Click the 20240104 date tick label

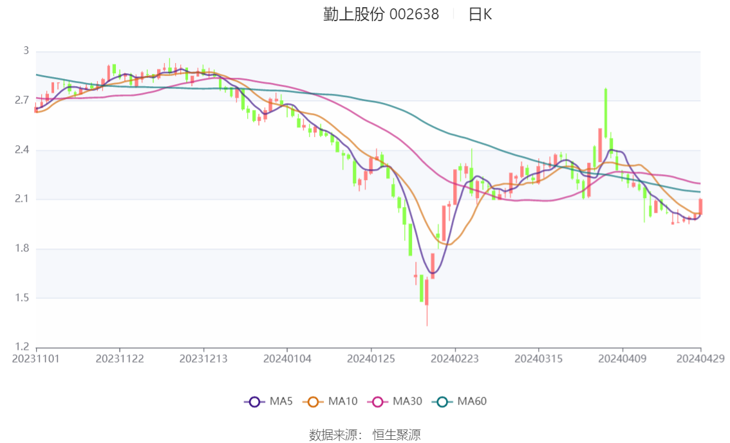pyautogui.click(x=287, y=359)
